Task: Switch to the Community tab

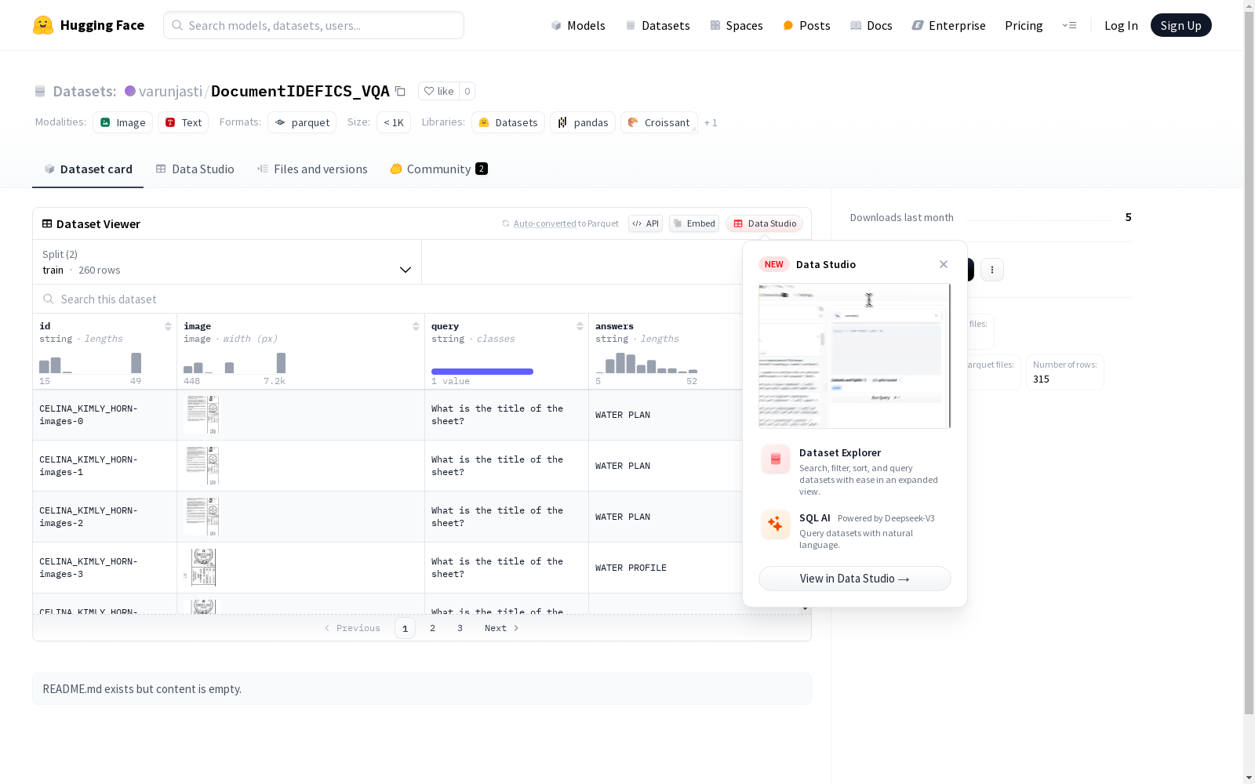Action: 438,169
